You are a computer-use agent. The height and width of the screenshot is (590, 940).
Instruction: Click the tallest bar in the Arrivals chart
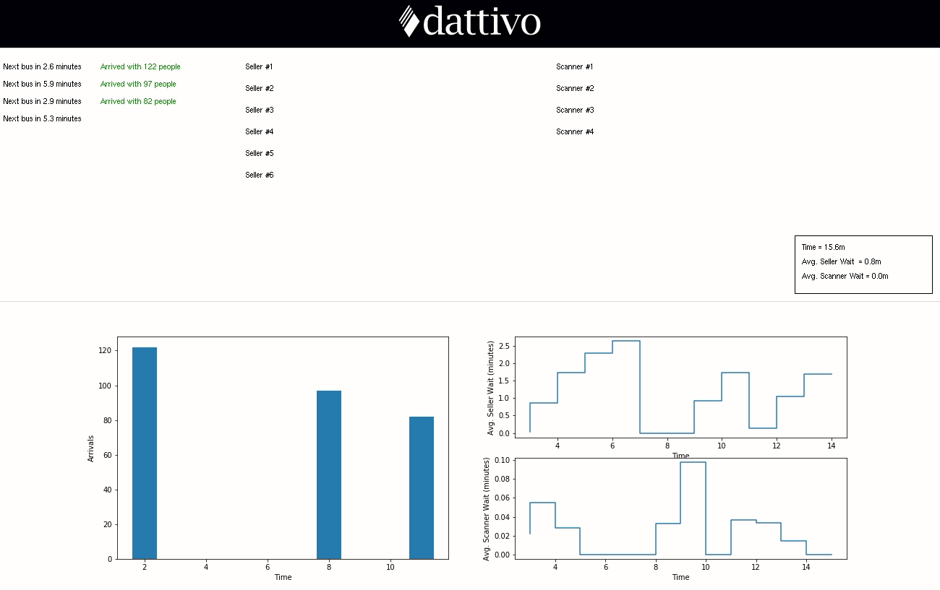[x=144, y=454]
